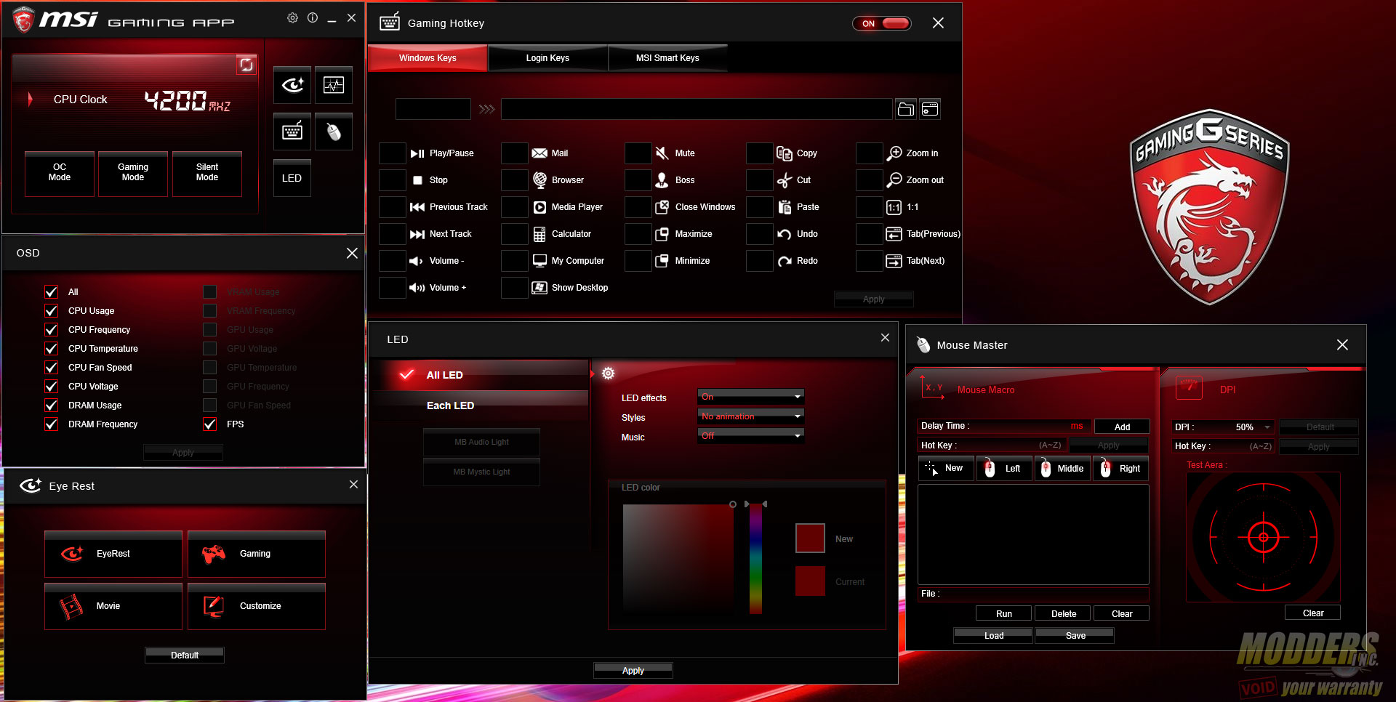The height and width of the screenshot is (702, 1396).
Task: Click the New color swatch
Action: click(810, 538)
